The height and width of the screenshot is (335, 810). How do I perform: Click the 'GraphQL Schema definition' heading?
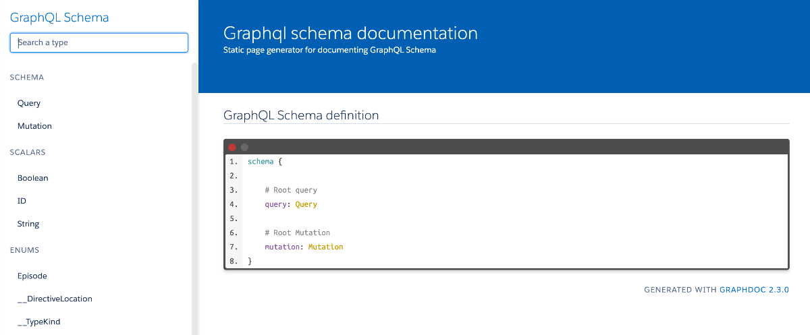(x=301, y=115)
